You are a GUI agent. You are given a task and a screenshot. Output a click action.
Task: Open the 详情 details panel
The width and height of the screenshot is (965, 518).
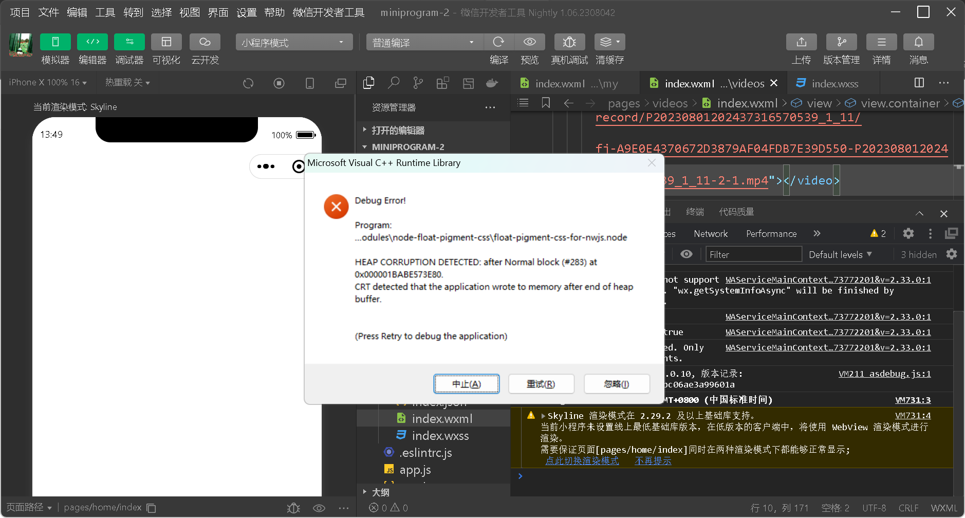[882, 42]
